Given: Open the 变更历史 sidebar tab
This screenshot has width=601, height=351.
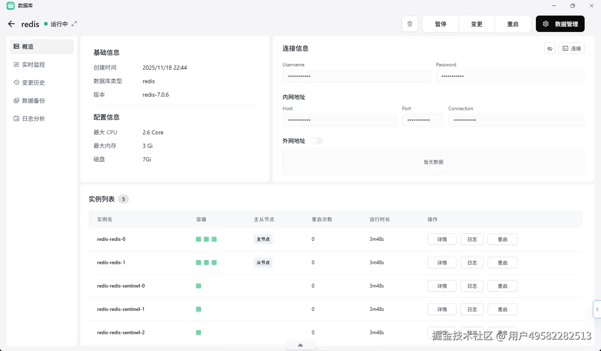Looking at the screenshot, I should pos(42,83).
